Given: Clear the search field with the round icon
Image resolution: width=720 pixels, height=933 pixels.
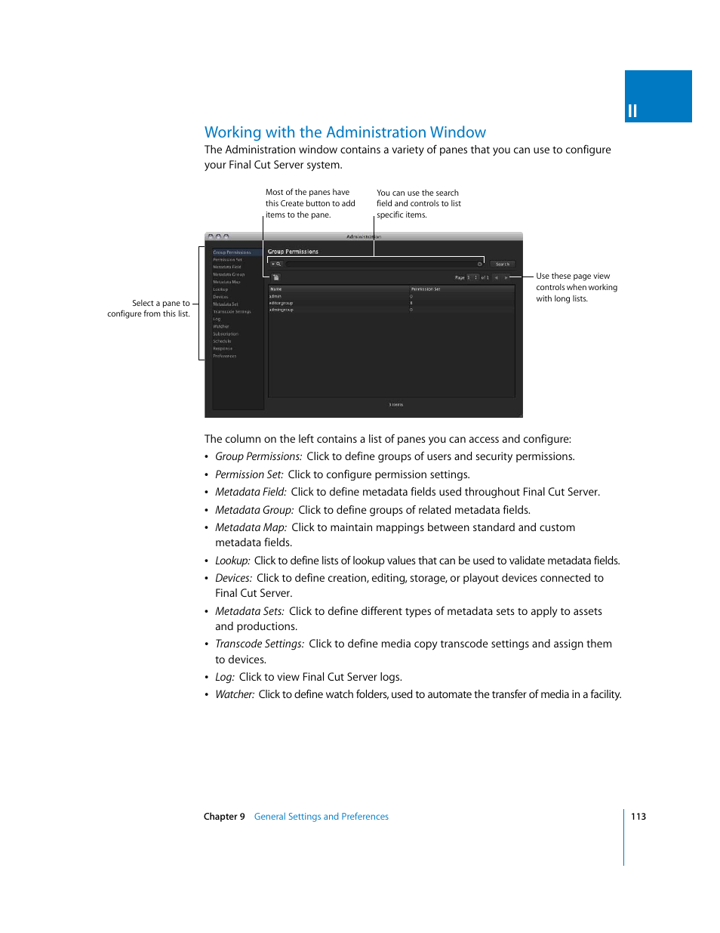Looking at the screenshot, I should coord(479,264).
